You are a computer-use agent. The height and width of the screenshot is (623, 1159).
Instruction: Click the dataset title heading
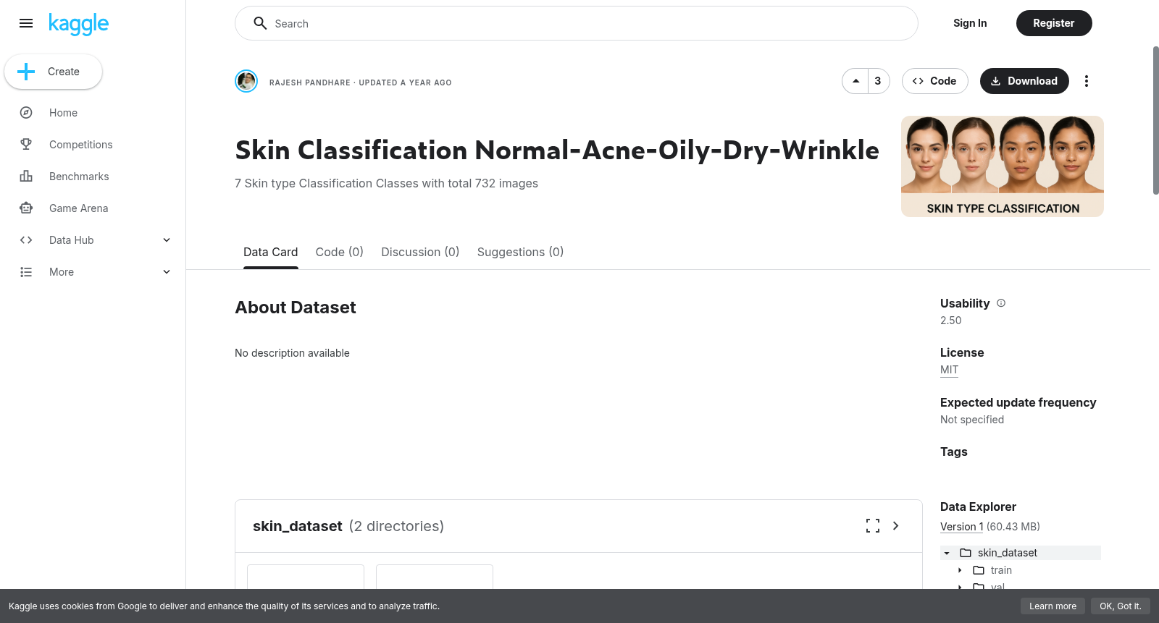(557, 150)
